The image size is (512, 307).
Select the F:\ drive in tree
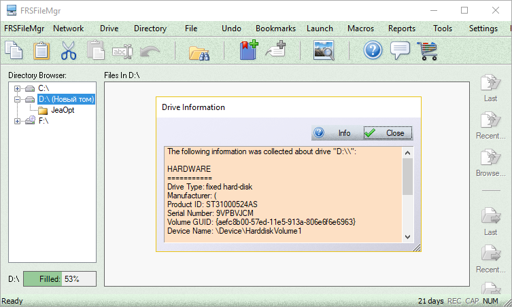pos(44,121)
